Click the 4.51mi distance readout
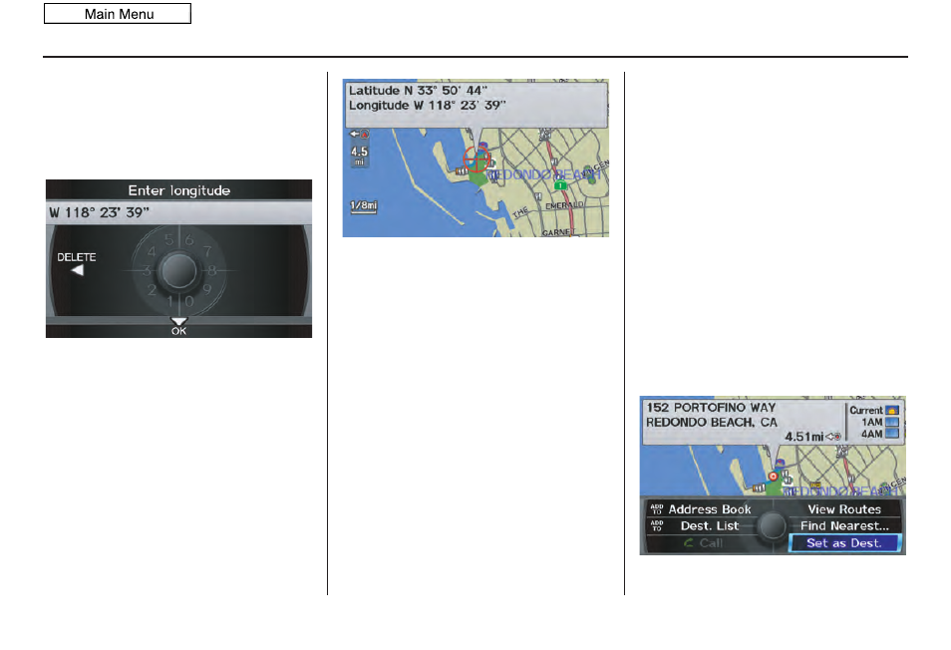This screenshot has height=650, width=951. (804, 437)
